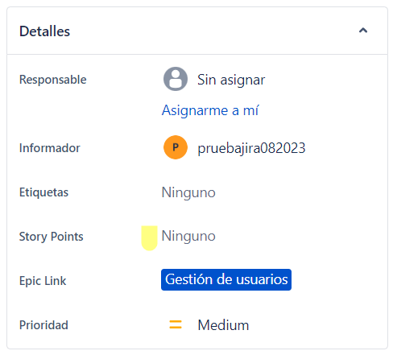Click the Asignarme a mí link
Viewport: 393px width, 355px height.
click(x=210, y=110)
